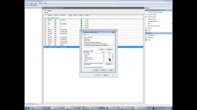Click the Provision Share action icon
This screenshot has width=197, height=110.
tap(146, 17)
